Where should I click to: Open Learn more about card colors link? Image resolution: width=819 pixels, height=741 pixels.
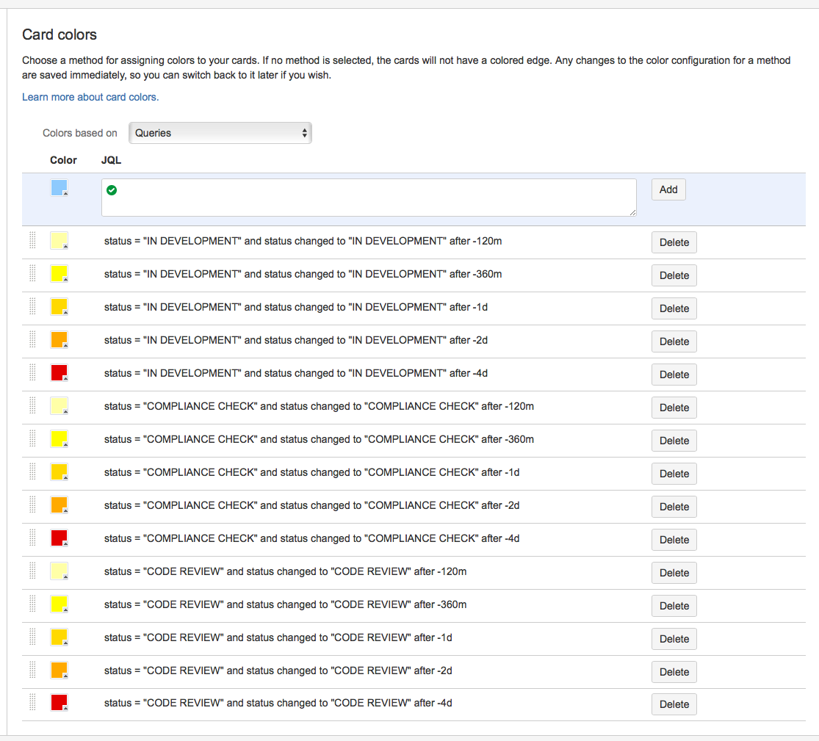coord(90,97)
